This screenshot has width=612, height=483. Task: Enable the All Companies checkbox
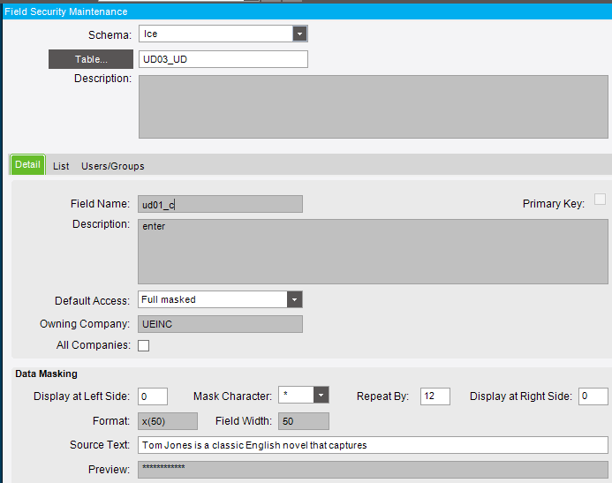(x=144, y=345)
